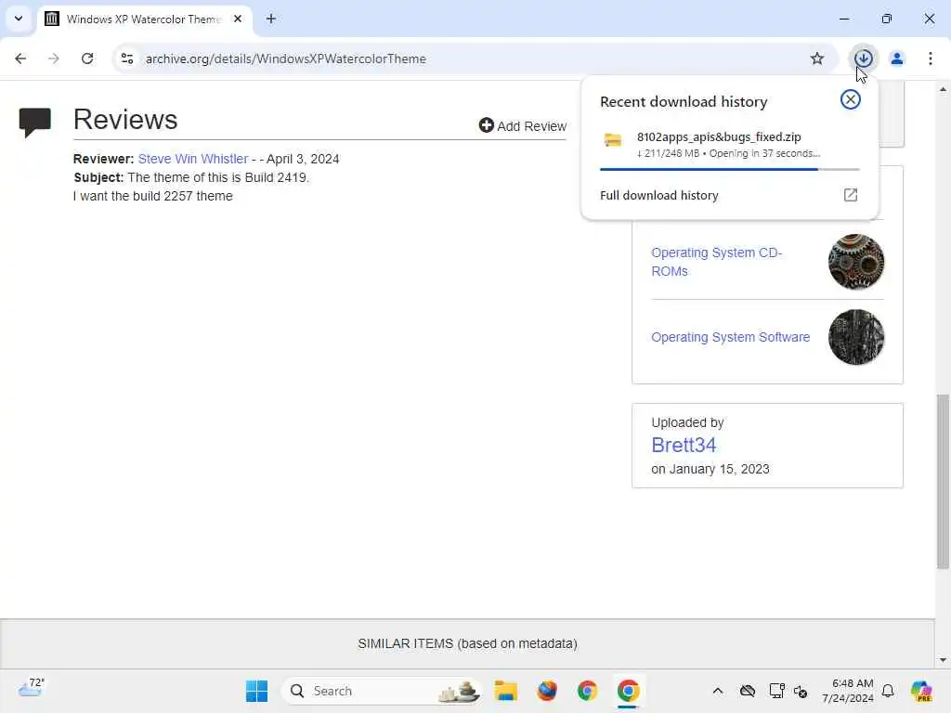Open the first Chrome taskbar icon
The image size is (951, 713).
click(x=587, y=691)
